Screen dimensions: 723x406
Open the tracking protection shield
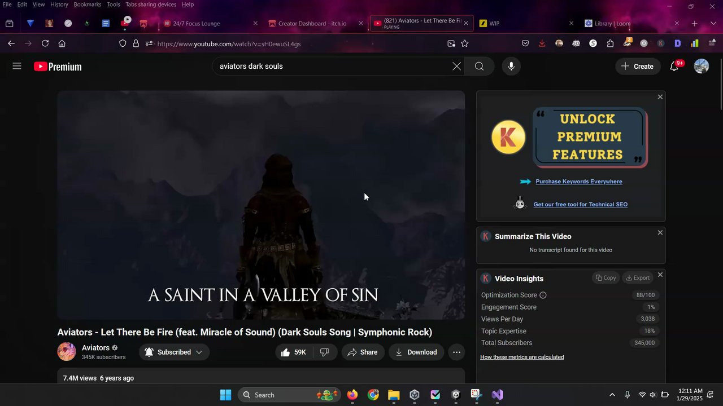[123, 43]
